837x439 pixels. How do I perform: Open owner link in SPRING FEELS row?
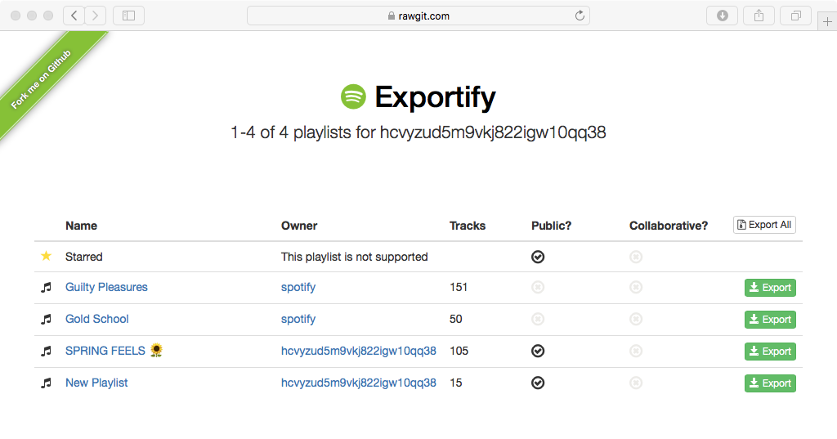pyautogui.click(x=359, y=351)
